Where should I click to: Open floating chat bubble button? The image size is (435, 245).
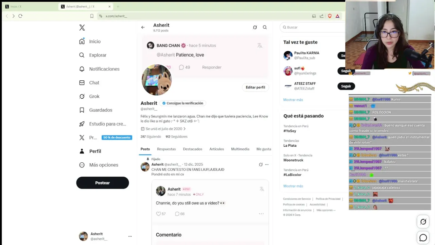[x=423, y=238]
